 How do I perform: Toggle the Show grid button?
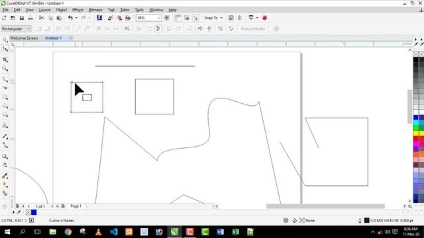pos(187,18)
